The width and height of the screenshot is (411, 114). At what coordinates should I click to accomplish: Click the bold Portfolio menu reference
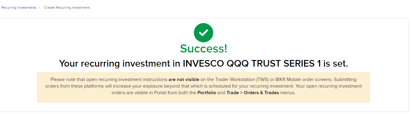tap(207, 93)
